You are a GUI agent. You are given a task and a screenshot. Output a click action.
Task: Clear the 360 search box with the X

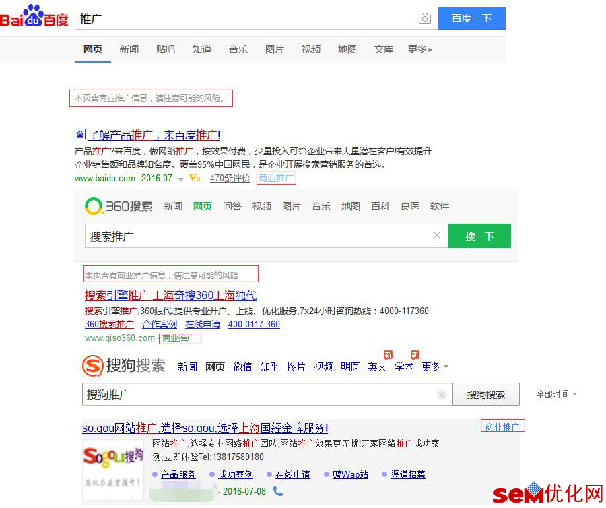pos(437,235)
